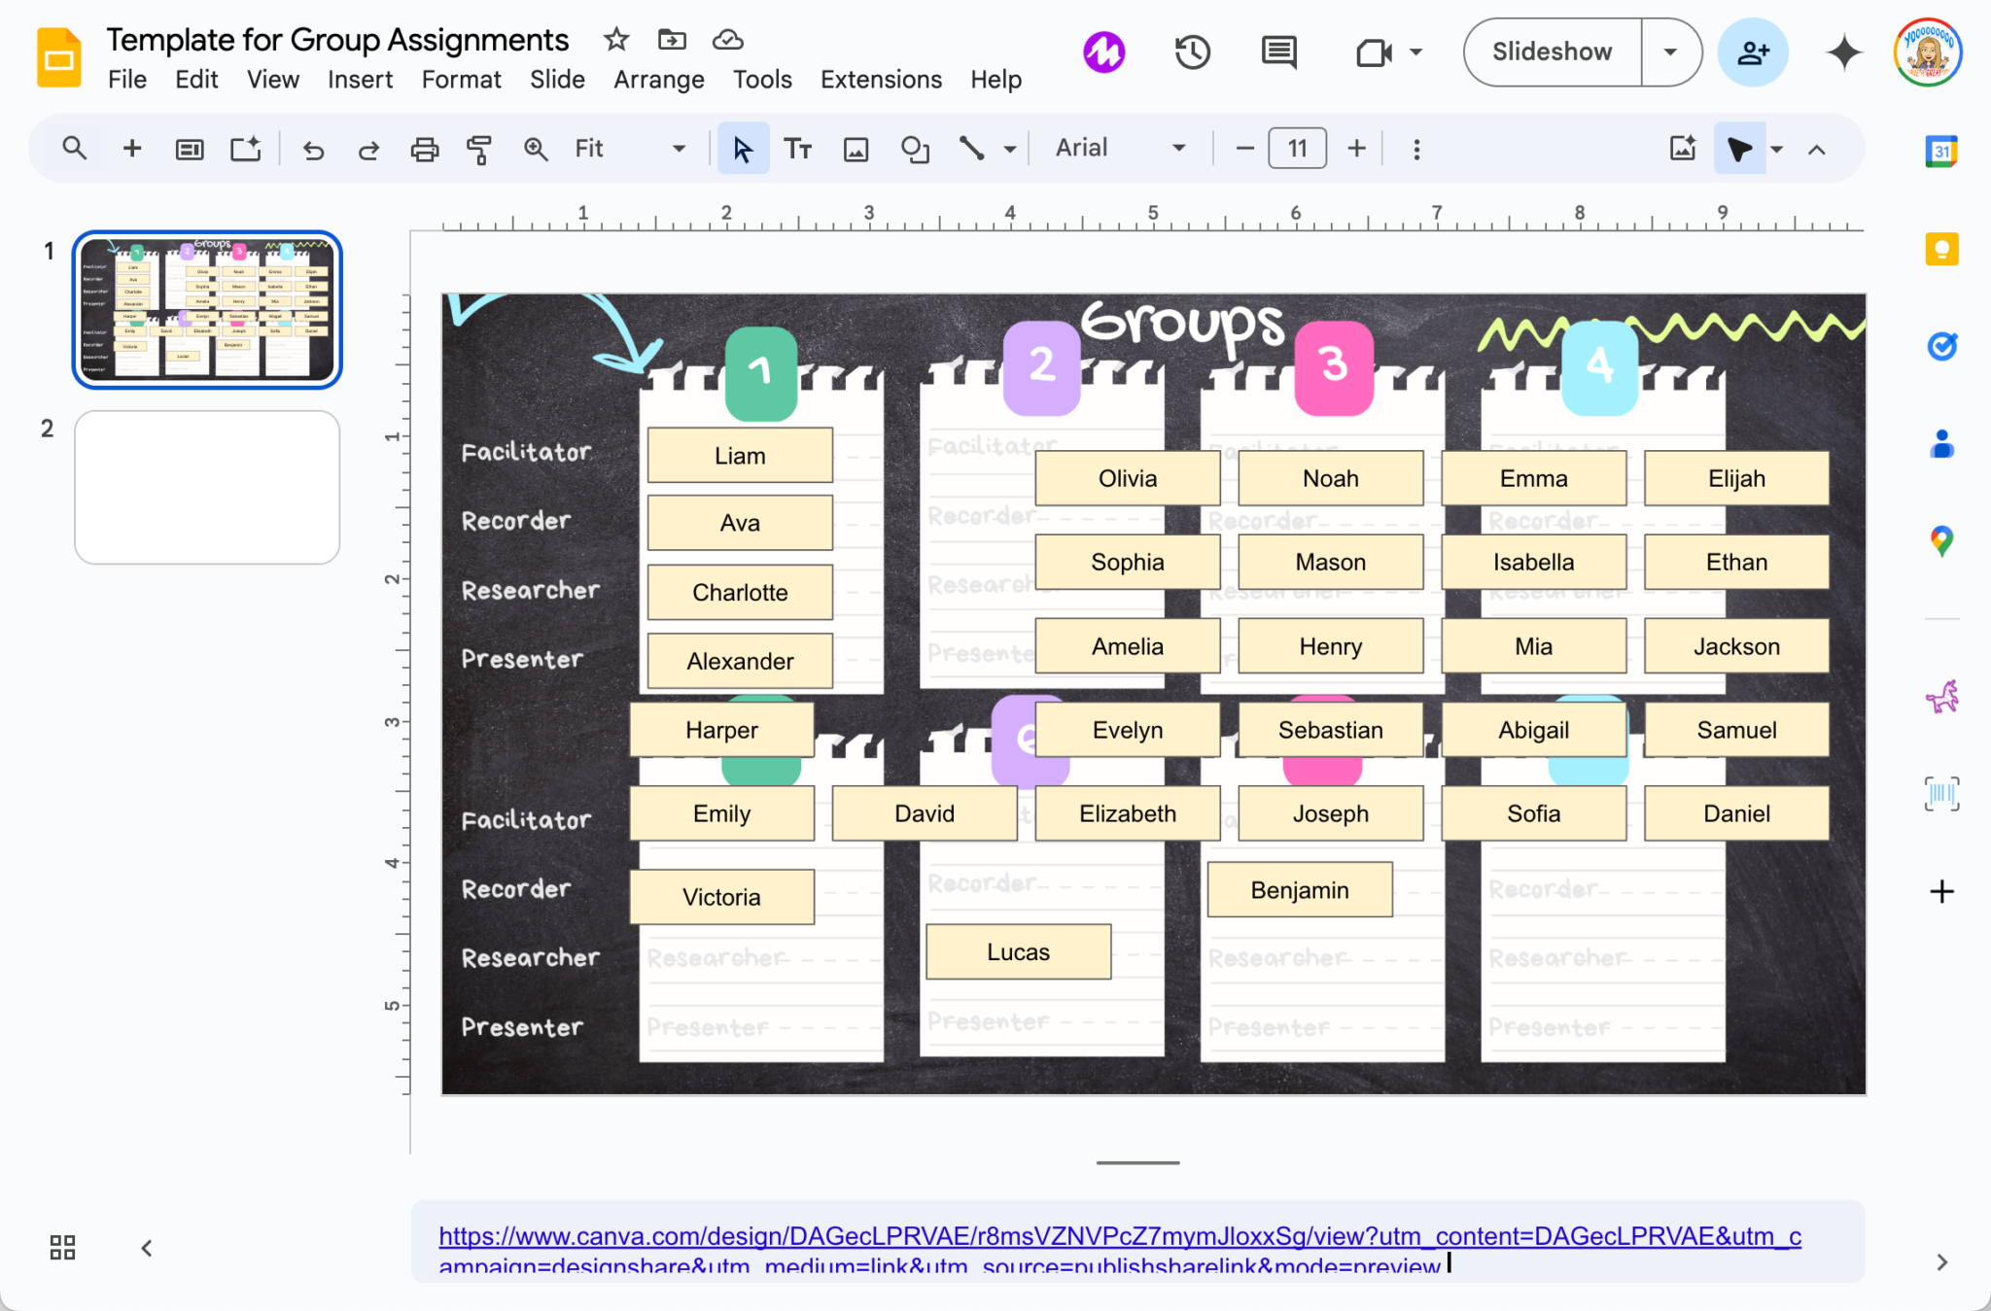
Task: Open the Extensions menu
Action: [881, 80]
